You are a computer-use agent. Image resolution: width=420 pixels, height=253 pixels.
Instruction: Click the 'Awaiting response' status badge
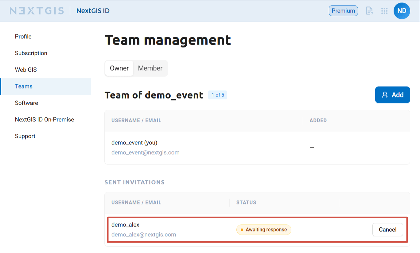click(264, 230)
